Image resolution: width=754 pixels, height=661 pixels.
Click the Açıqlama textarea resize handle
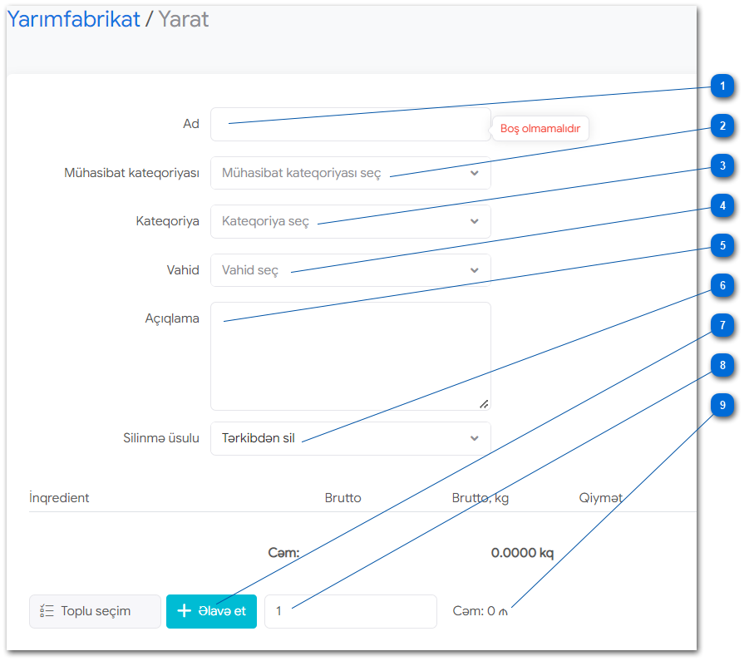click(484, 404)
